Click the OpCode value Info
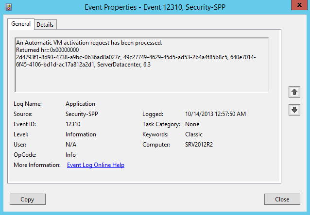Screen dimensions: 310x215 click(x=71, y=155)
